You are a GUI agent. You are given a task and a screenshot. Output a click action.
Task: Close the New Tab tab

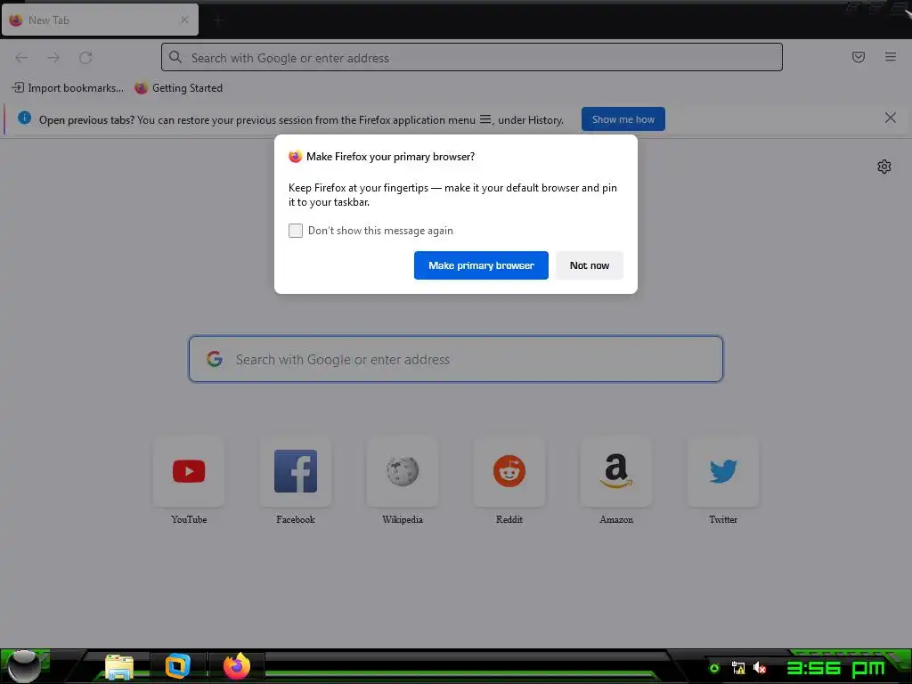coord(184,20)
